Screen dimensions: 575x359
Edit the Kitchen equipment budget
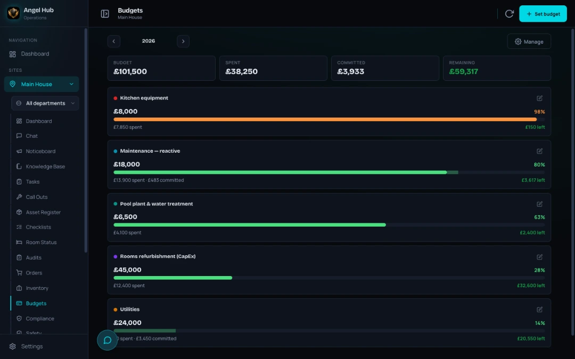pos(539,98)
